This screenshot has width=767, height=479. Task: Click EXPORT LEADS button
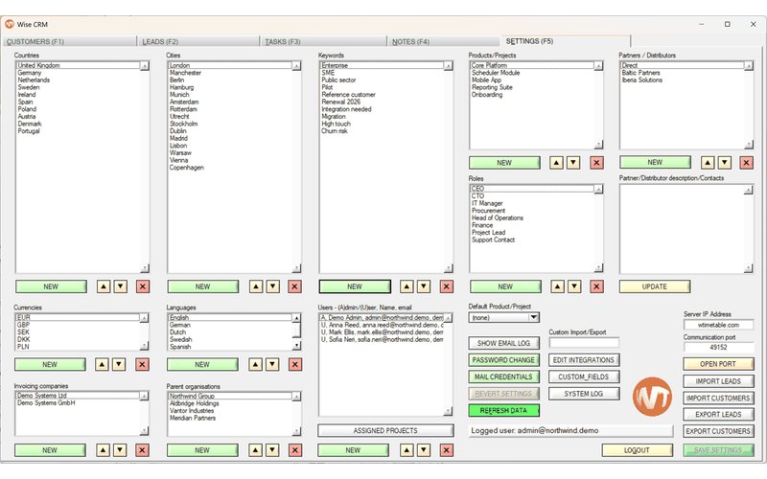[x=718, y=415]
